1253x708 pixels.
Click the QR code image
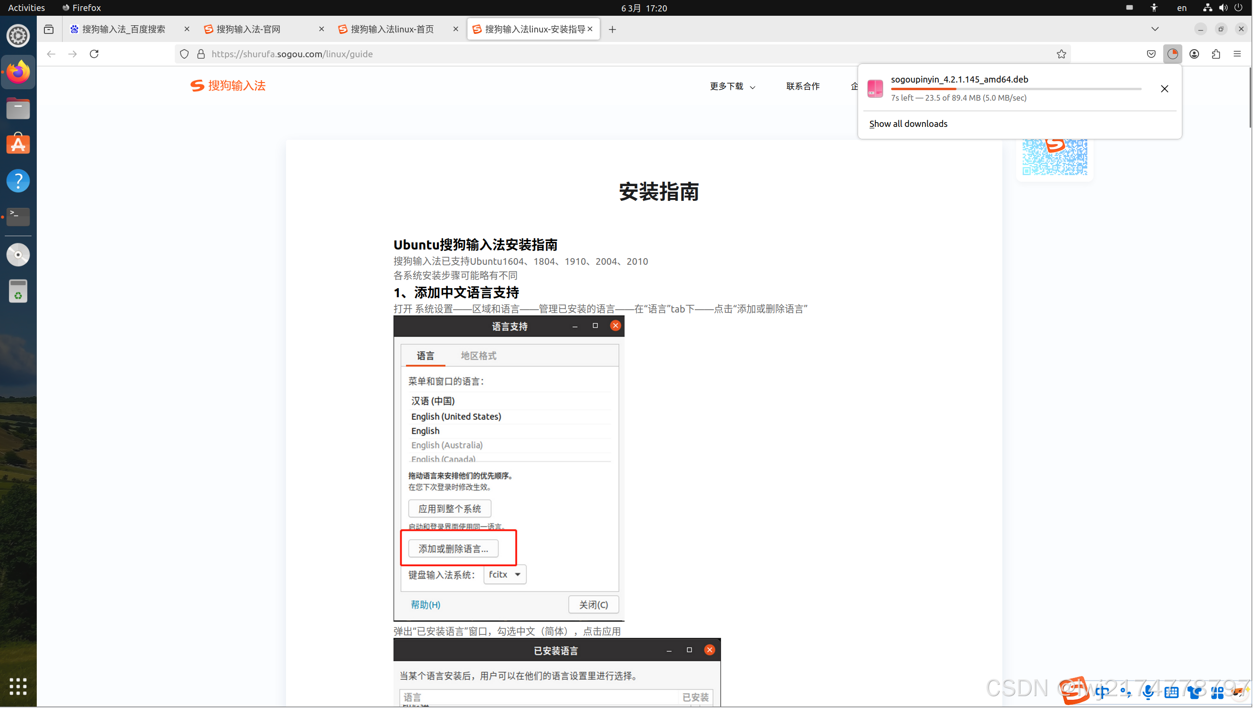1054,156
